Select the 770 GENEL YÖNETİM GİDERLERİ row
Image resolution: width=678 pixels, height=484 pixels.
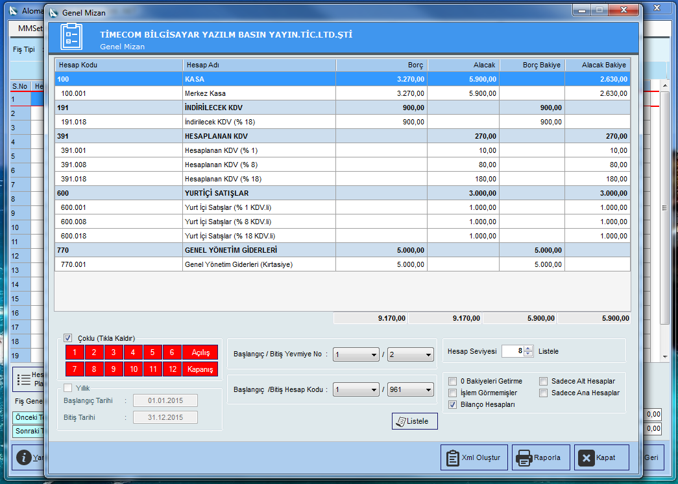pos(343,250)
